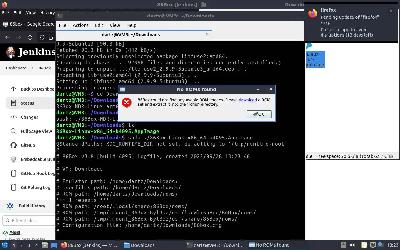Viewport: 400px width, 250px height.
Task: Open the Firefox File menu
Action: click(x=6, y=13)
